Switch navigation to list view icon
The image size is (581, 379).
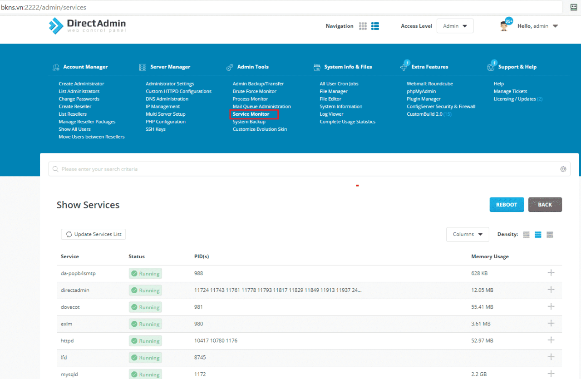(375, 26)
